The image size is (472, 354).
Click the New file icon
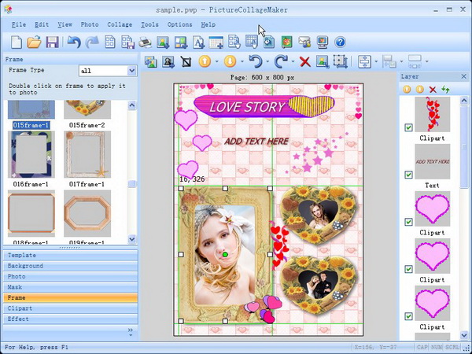14,42
